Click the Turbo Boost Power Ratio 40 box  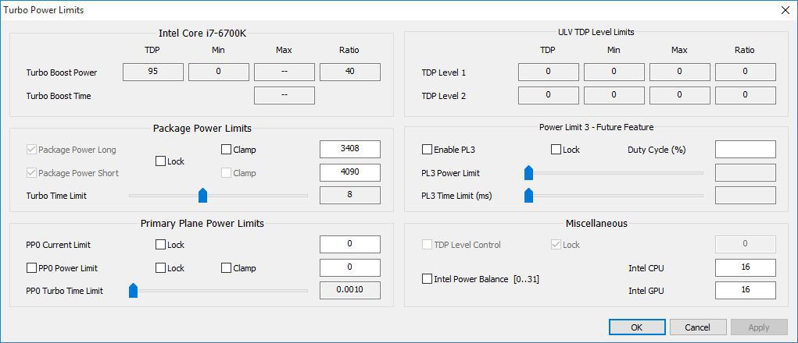[x=350, y=72]
